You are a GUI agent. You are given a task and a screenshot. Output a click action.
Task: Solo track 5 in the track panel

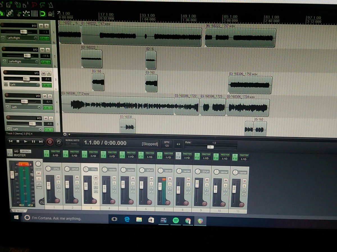pos(51,118)
